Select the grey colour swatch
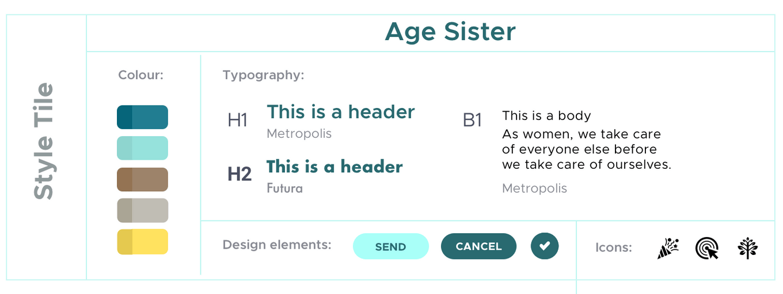The height and width of the screenshot is (294, 783). [x=142, y=210]
